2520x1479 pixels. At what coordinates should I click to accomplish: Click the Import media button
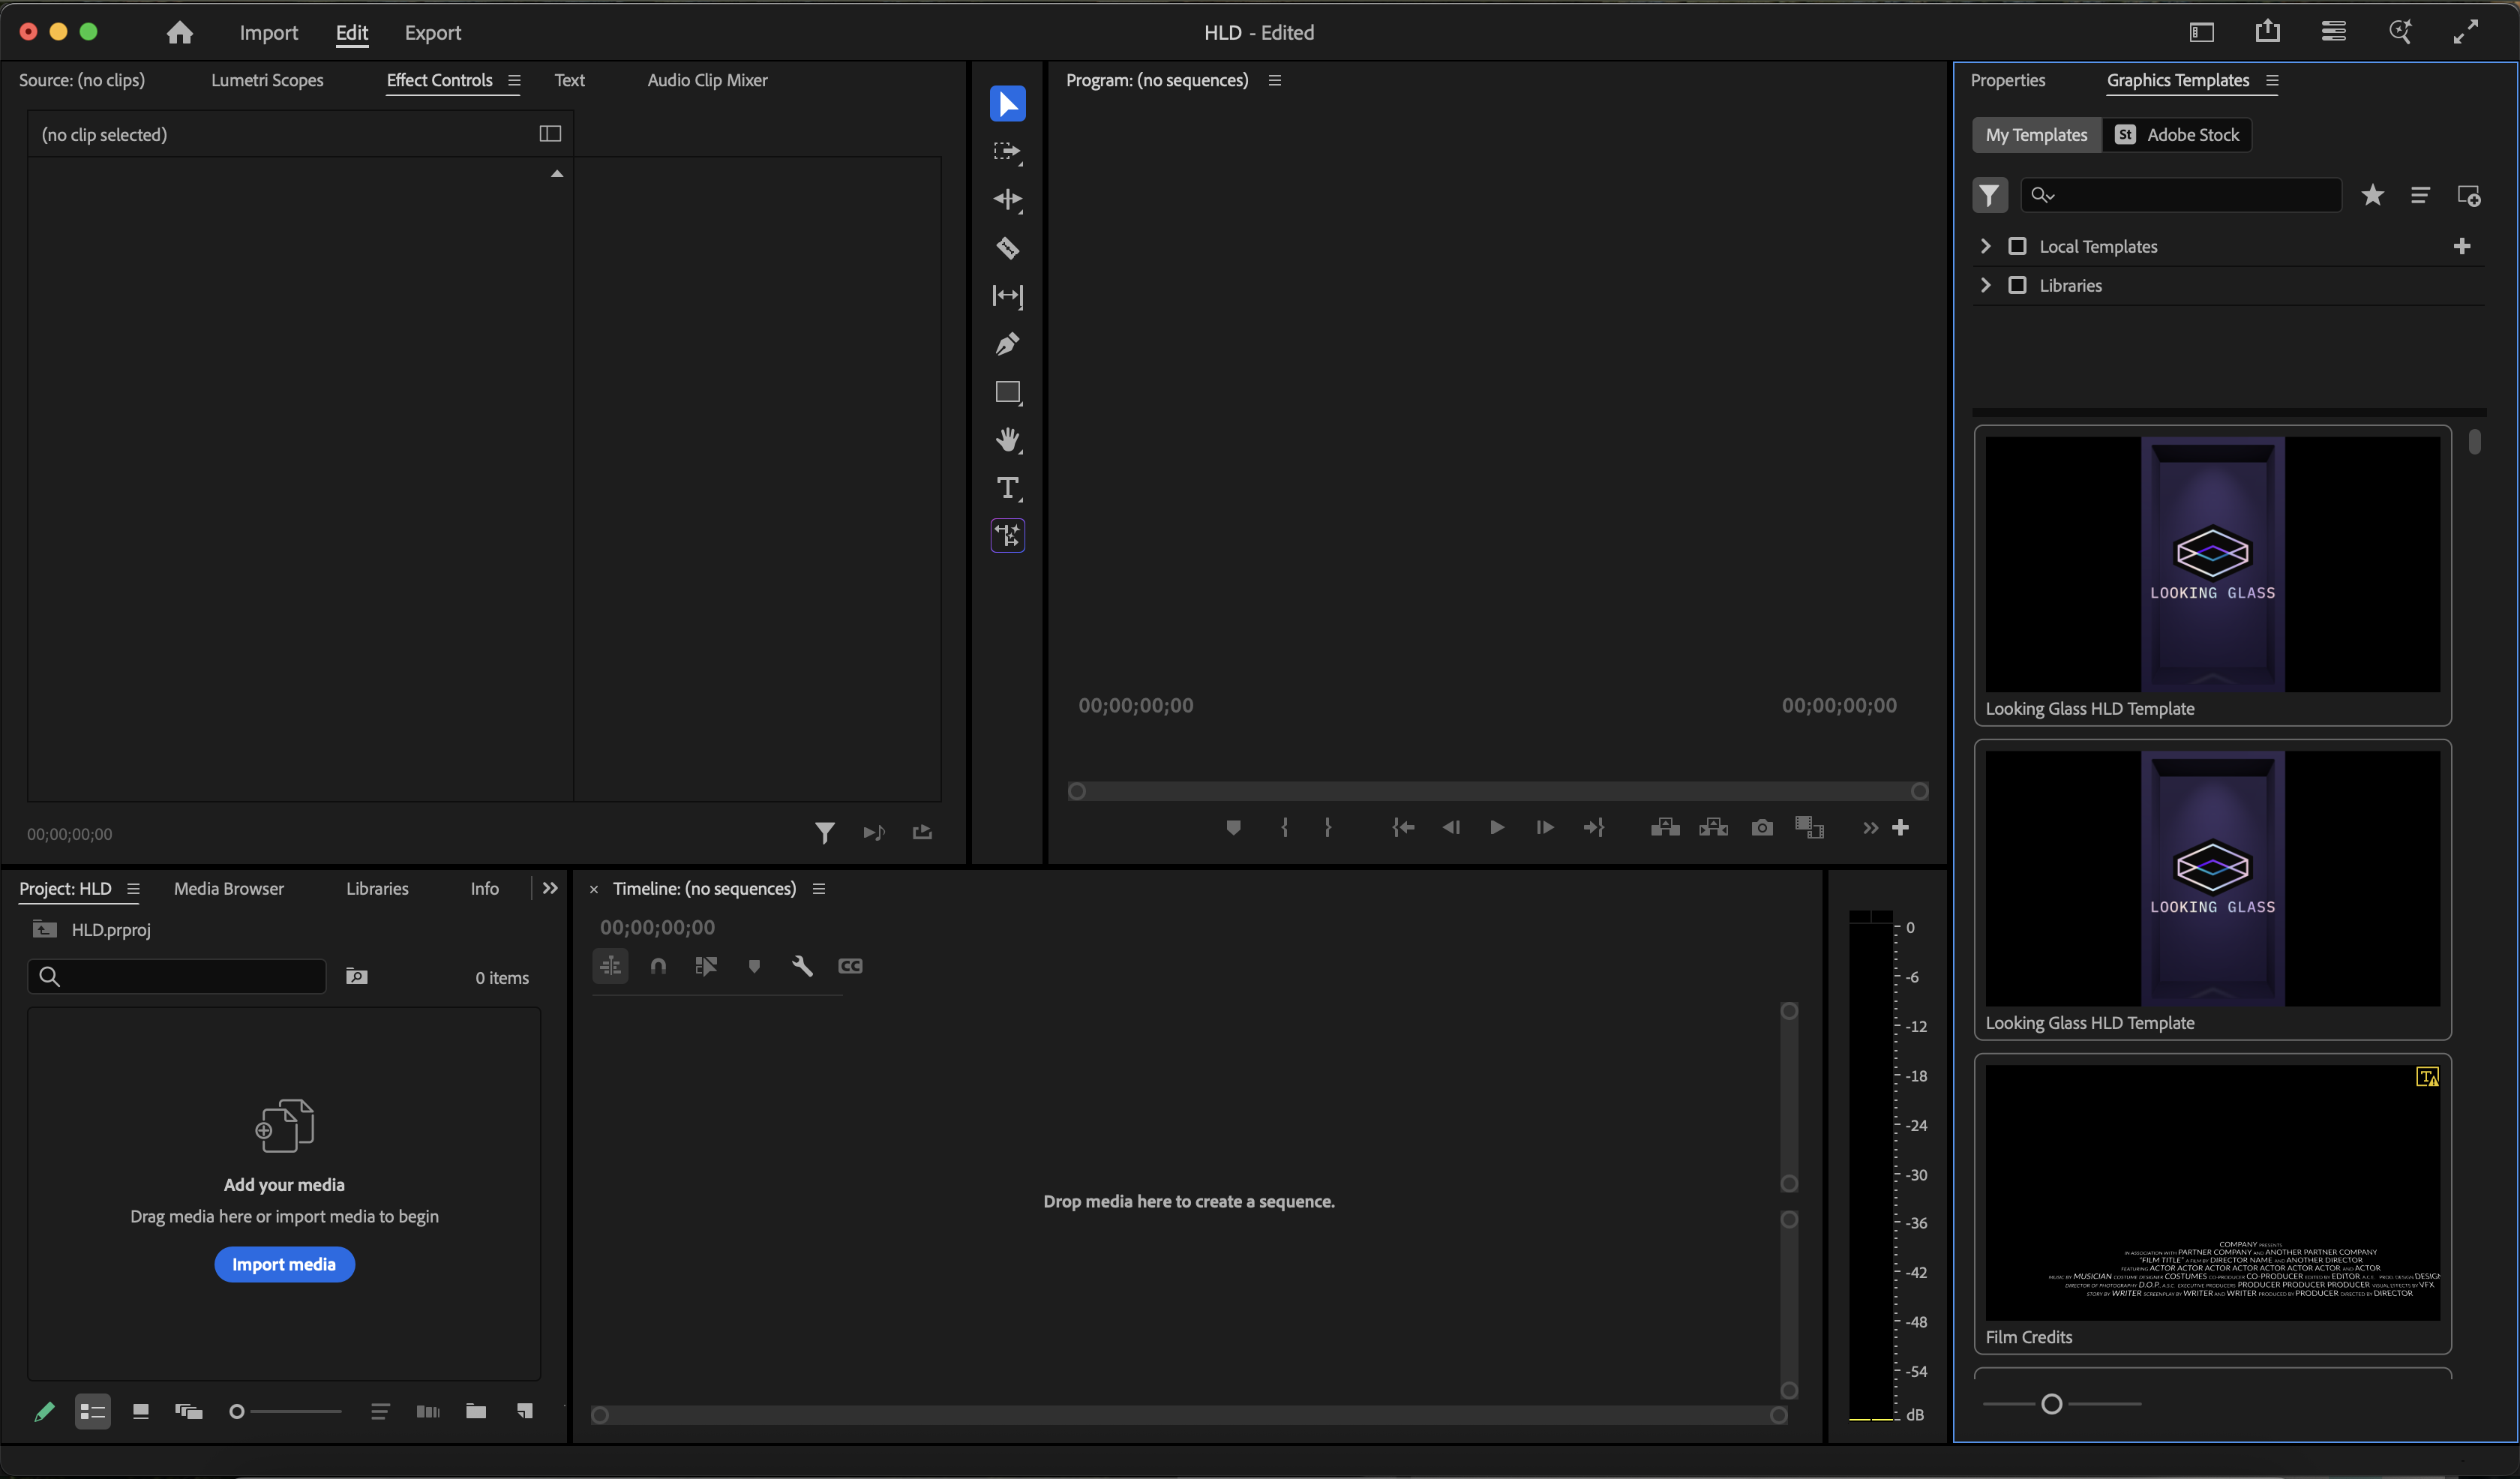point(284,1264)
